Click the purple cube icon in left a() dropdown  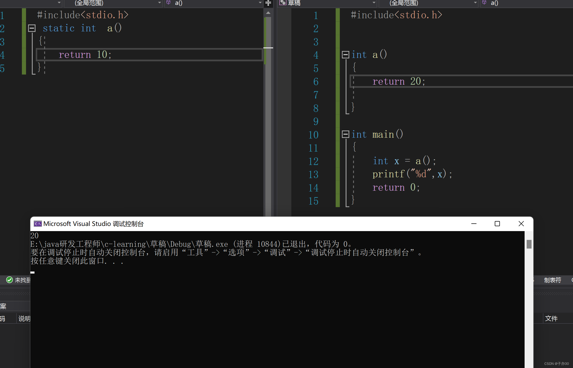(168, 3)
